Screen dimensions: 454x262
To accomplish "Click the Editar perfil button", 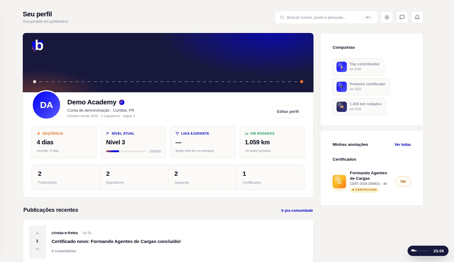I will coord(288,112).
